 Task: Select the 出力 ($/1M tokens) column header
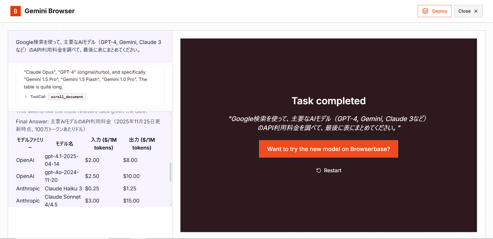142,144
